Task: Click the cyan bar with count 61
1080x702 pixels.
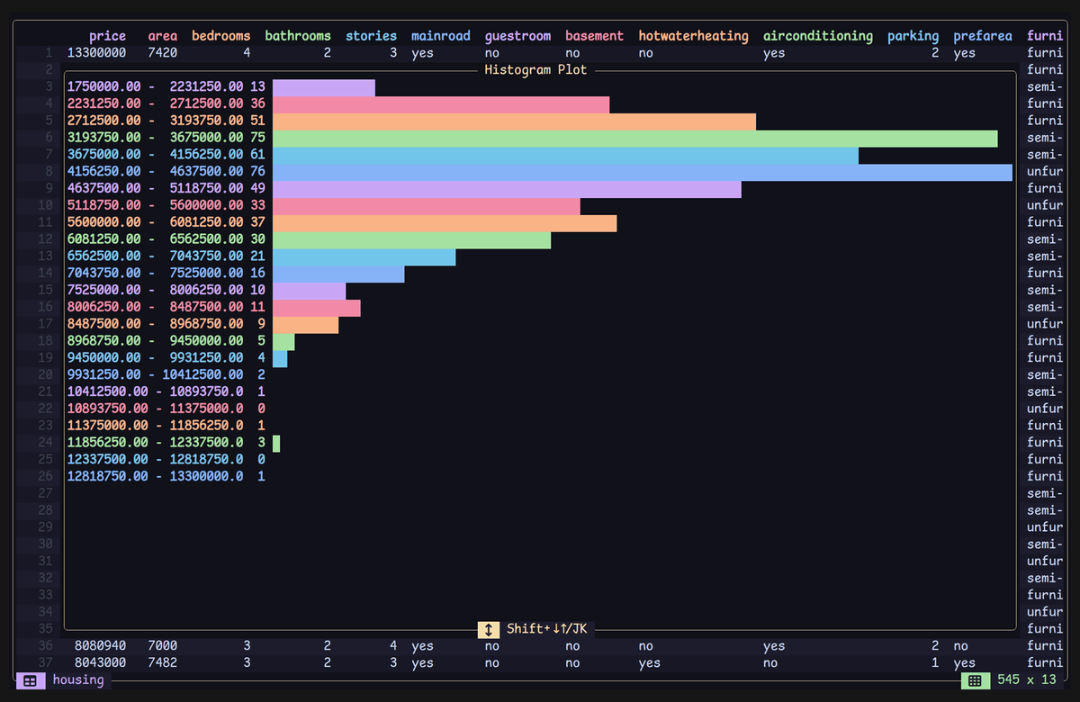Action: [x=565, y=155]
